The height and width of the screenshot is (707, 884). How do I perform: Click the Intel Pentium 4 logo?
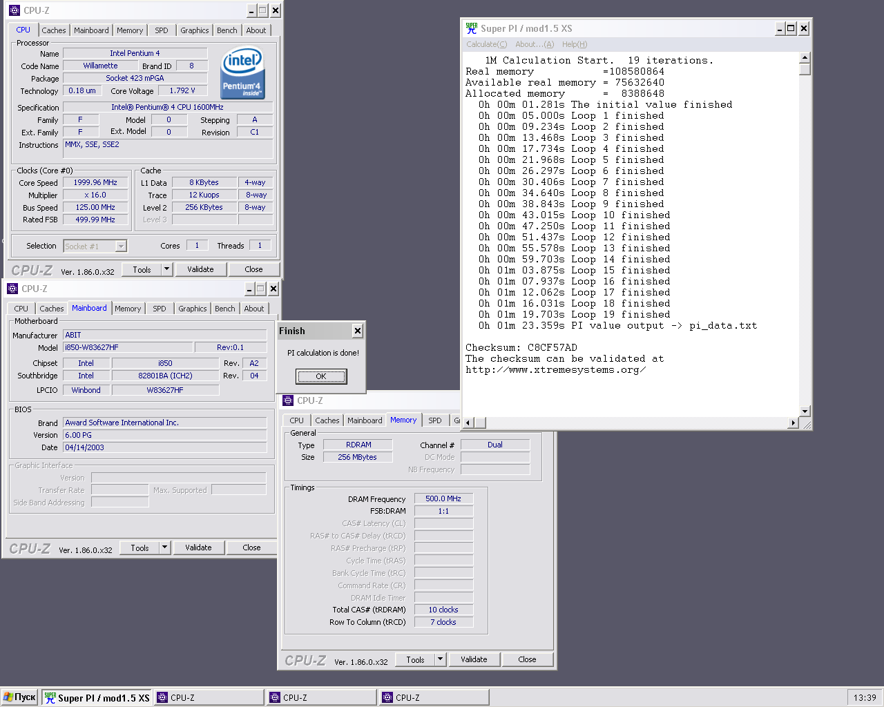click(x=242, y=72)
